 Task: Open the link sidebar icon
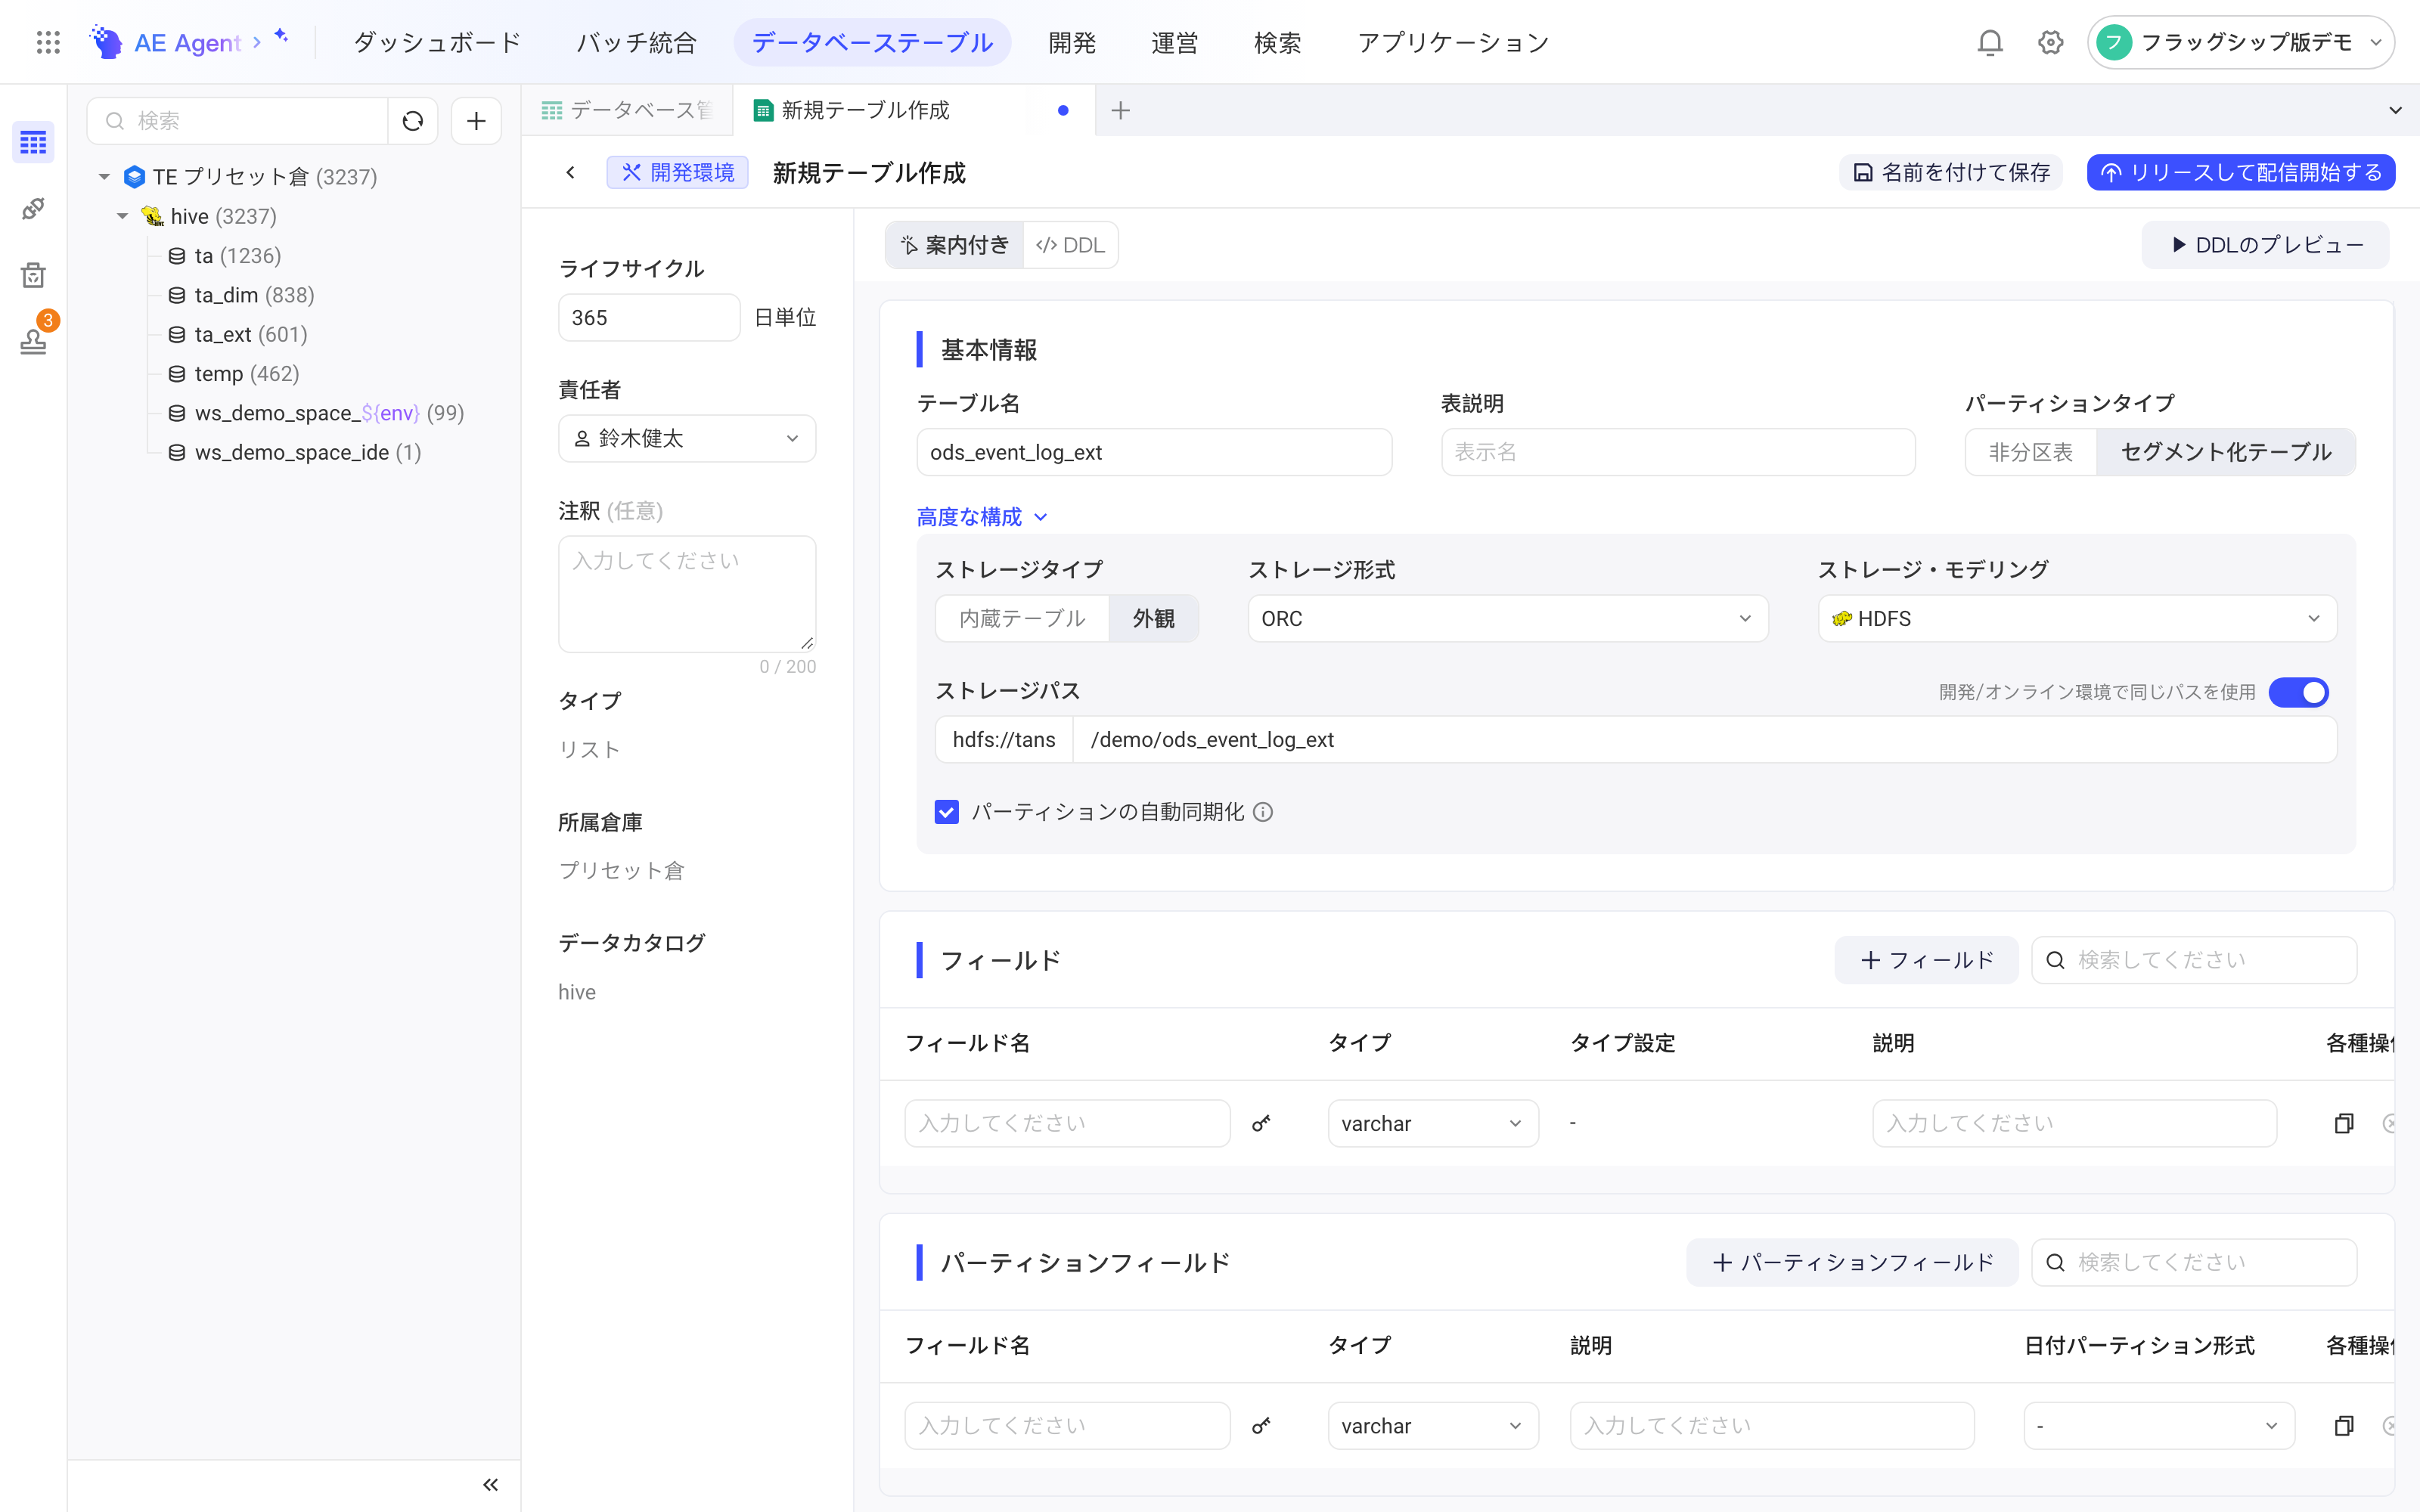[x=33, y=209]
